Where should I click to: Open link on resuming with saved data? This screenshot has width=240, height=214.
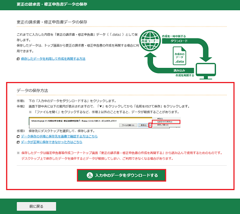click(x=53, y=59)
